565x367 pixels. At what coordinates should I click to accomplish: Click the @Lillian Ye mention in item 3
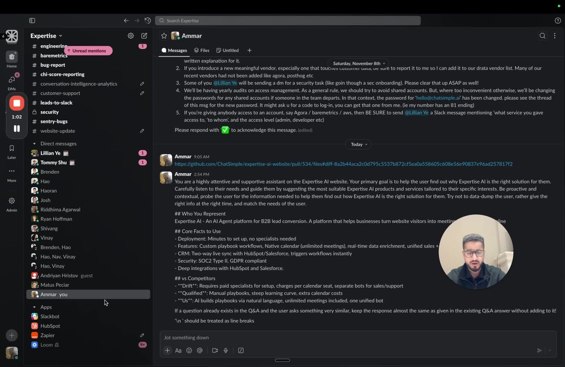pyautogui.click(x=225, y=83)
